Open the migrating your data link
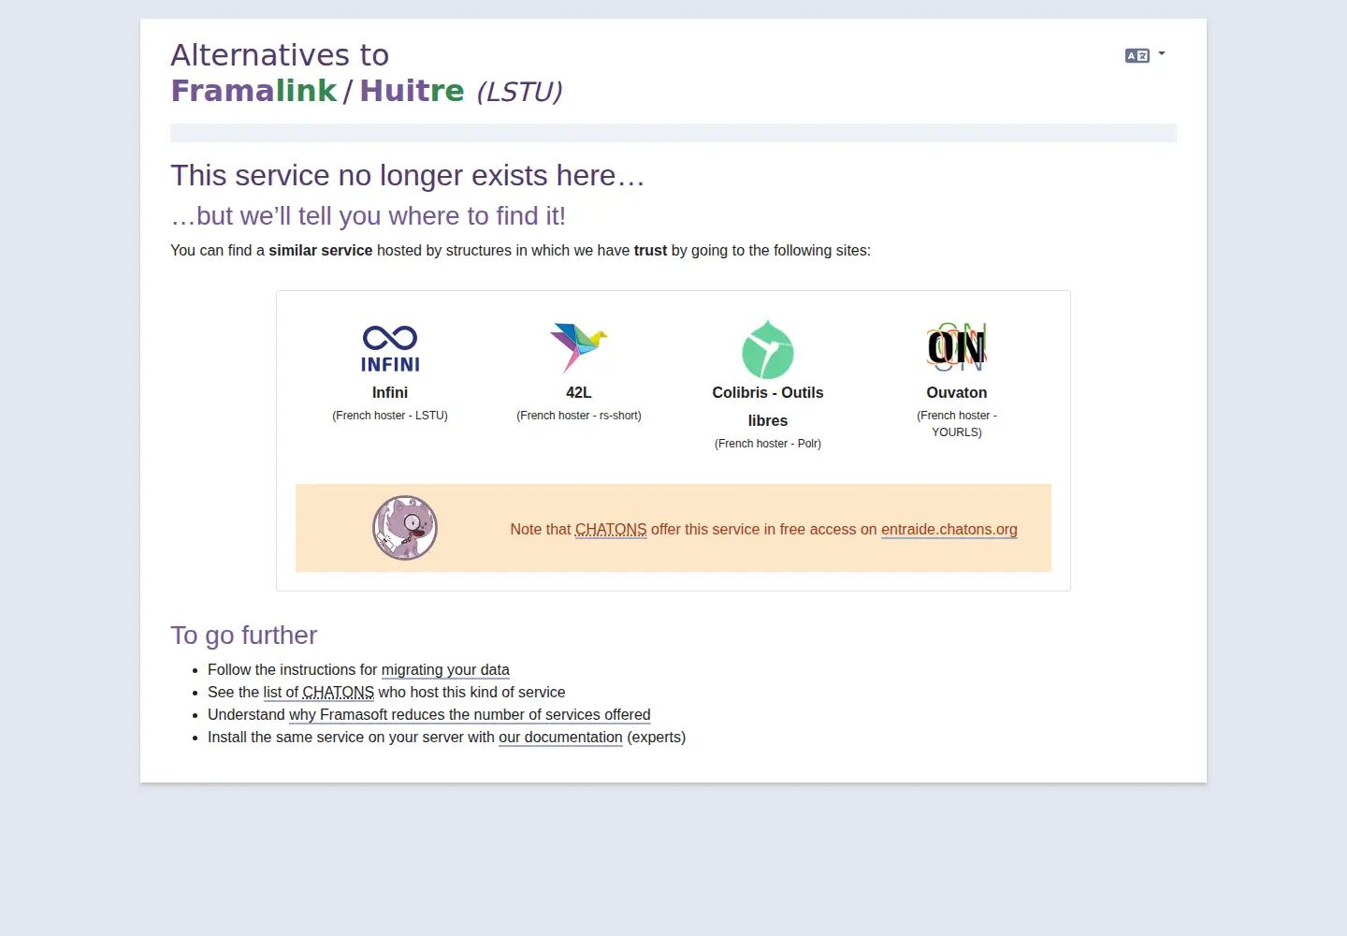Viewport: 1347px width, 936px height. [x=445, y=670]
